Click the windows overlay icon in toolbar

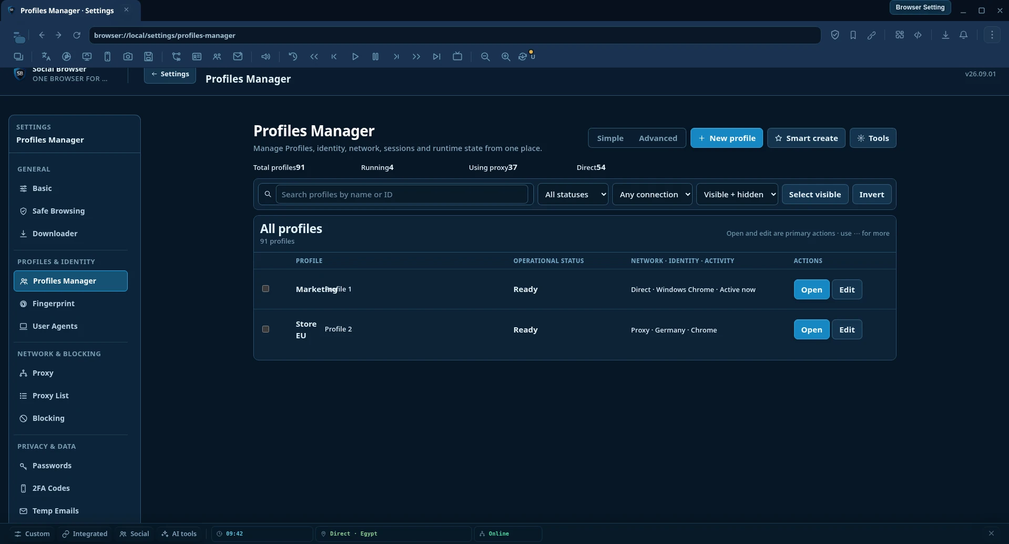pos(18,56)
